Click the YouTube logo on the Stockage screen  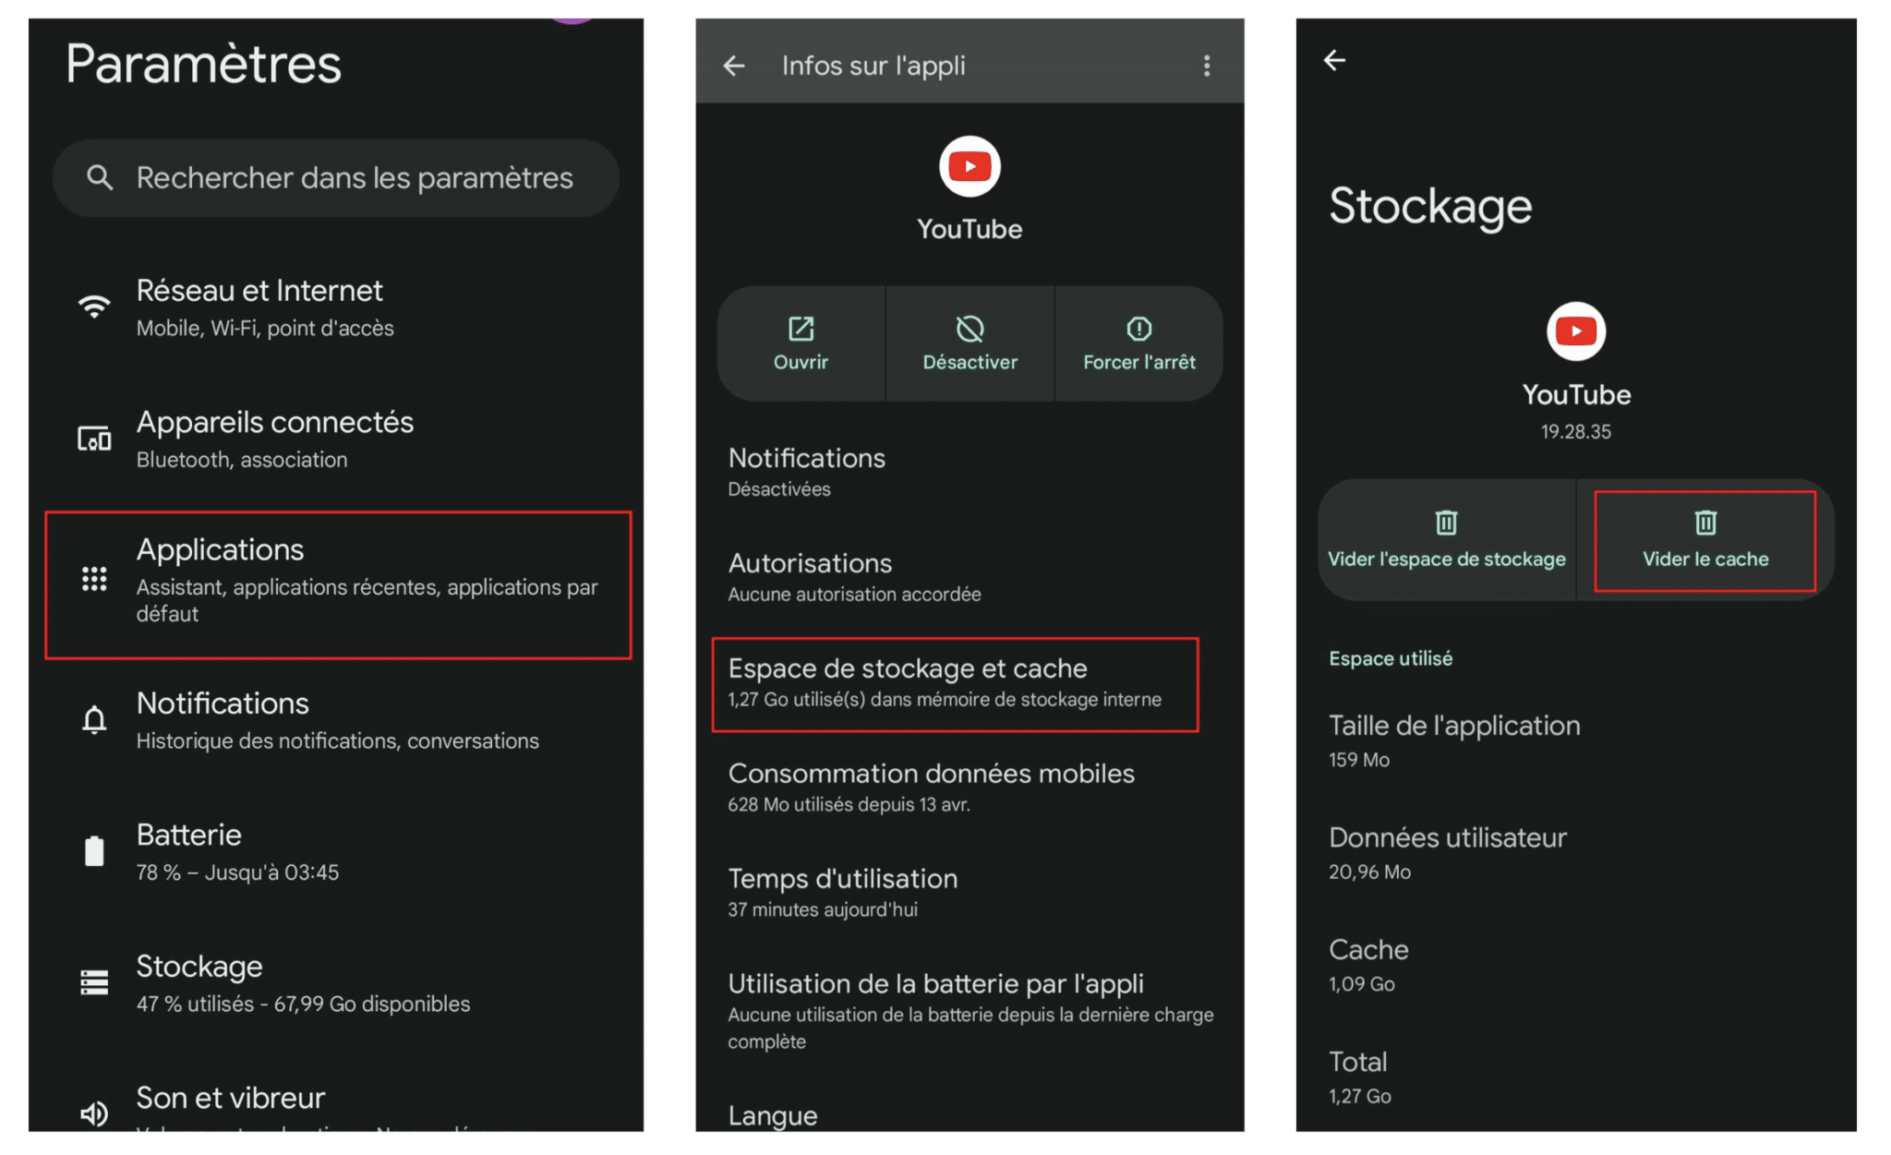click(1576, 331)
